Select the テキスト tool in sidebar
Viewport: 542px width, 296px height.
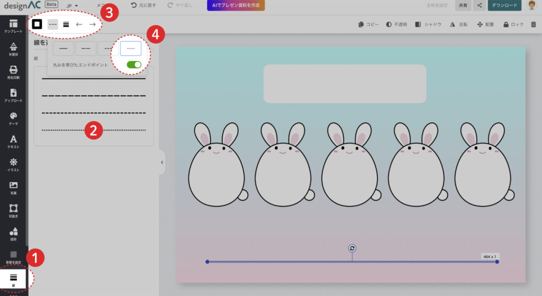(x=14, y=141)
